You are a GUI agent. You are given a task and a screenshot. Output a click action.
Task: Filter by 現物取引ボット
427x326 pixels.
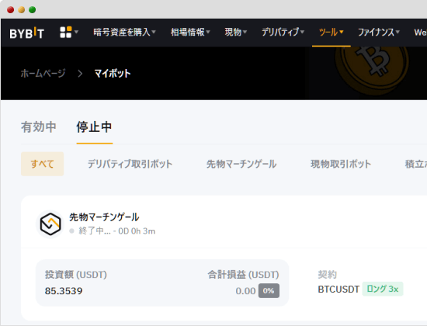pyautogui.click(x=341, y=164)
